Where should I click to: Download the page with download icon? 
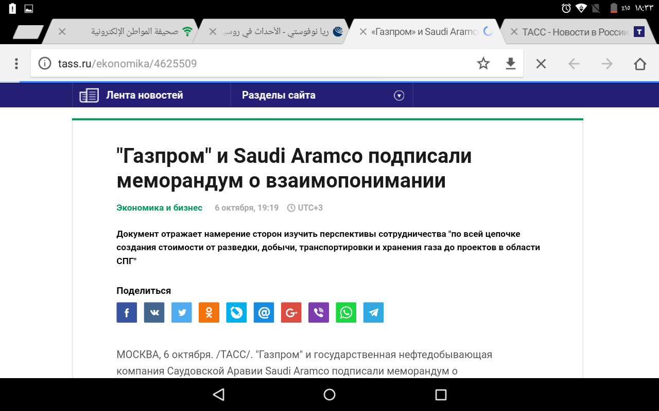(x=510, y=64)
